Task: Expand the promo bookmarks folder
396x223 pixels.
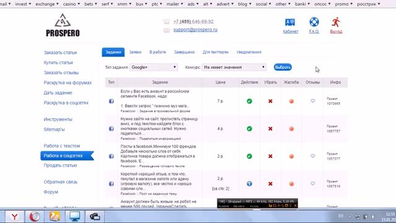Action: (344, 4)
